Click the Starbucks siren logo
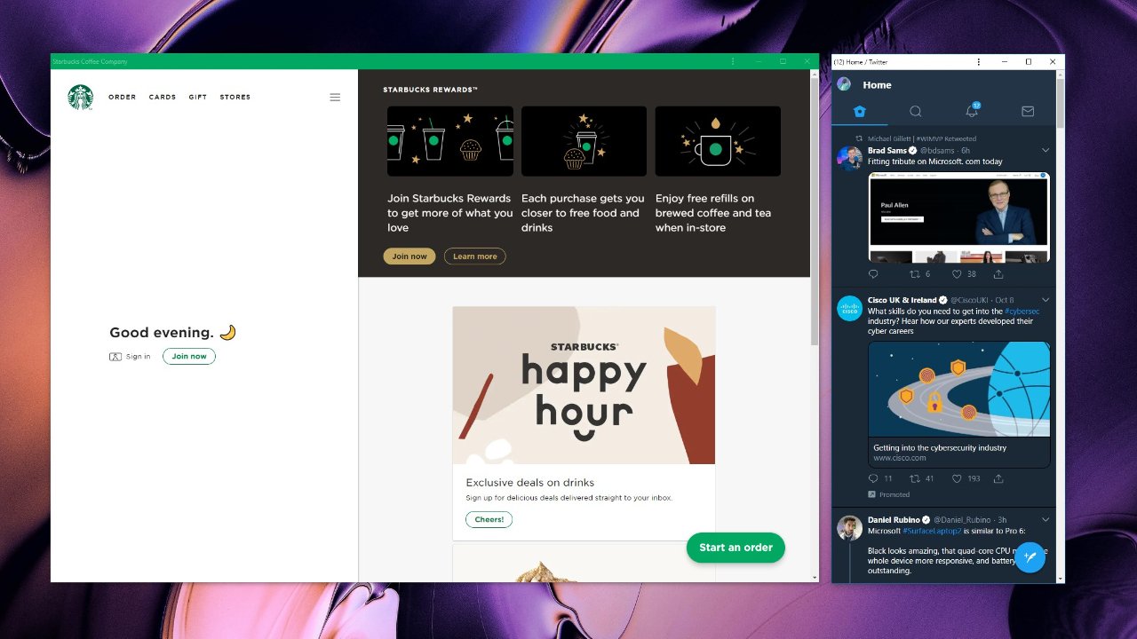The image size is (1137, 639). pyautogui.click(x=80, y=97)
